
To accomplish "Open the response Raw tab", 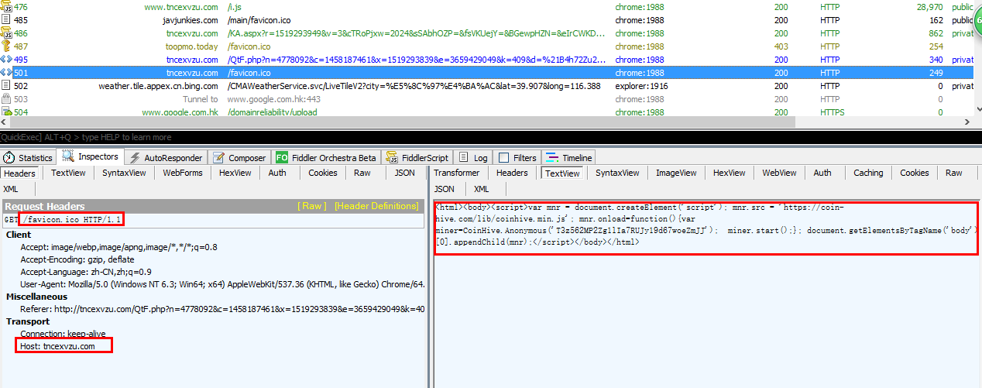I will click(x=953, y=173).
